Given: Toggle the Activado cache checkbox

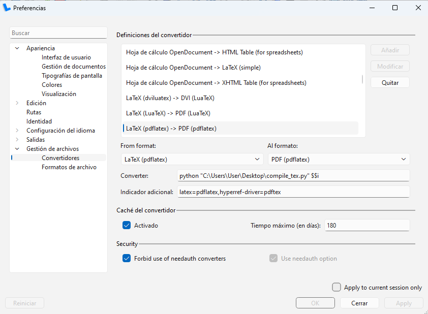Looking at the screenshot, I should (x=127, y=225).
